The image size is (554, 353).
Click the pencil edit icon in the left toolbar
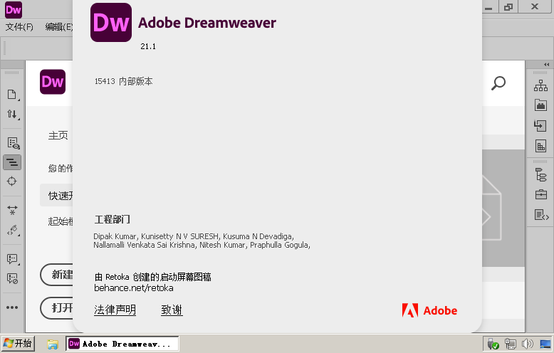pyautogui.click(x=12, y=230)
